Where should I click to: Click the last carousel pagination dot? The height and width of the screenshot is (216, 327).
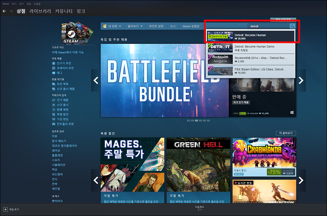[208, 121]
